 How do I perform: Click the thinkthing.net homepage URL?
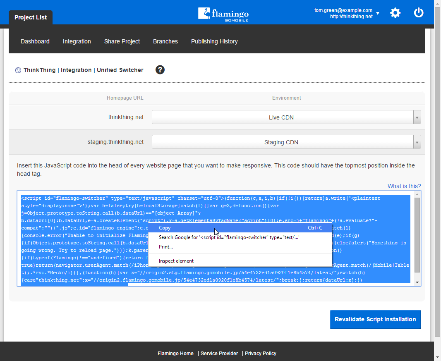point(126,117)
